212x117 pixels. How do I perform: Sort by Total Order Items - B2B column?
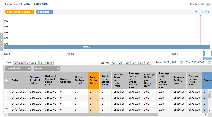[105, 80]
